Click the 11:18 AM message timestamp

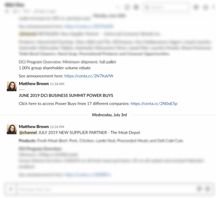(57, 84)
